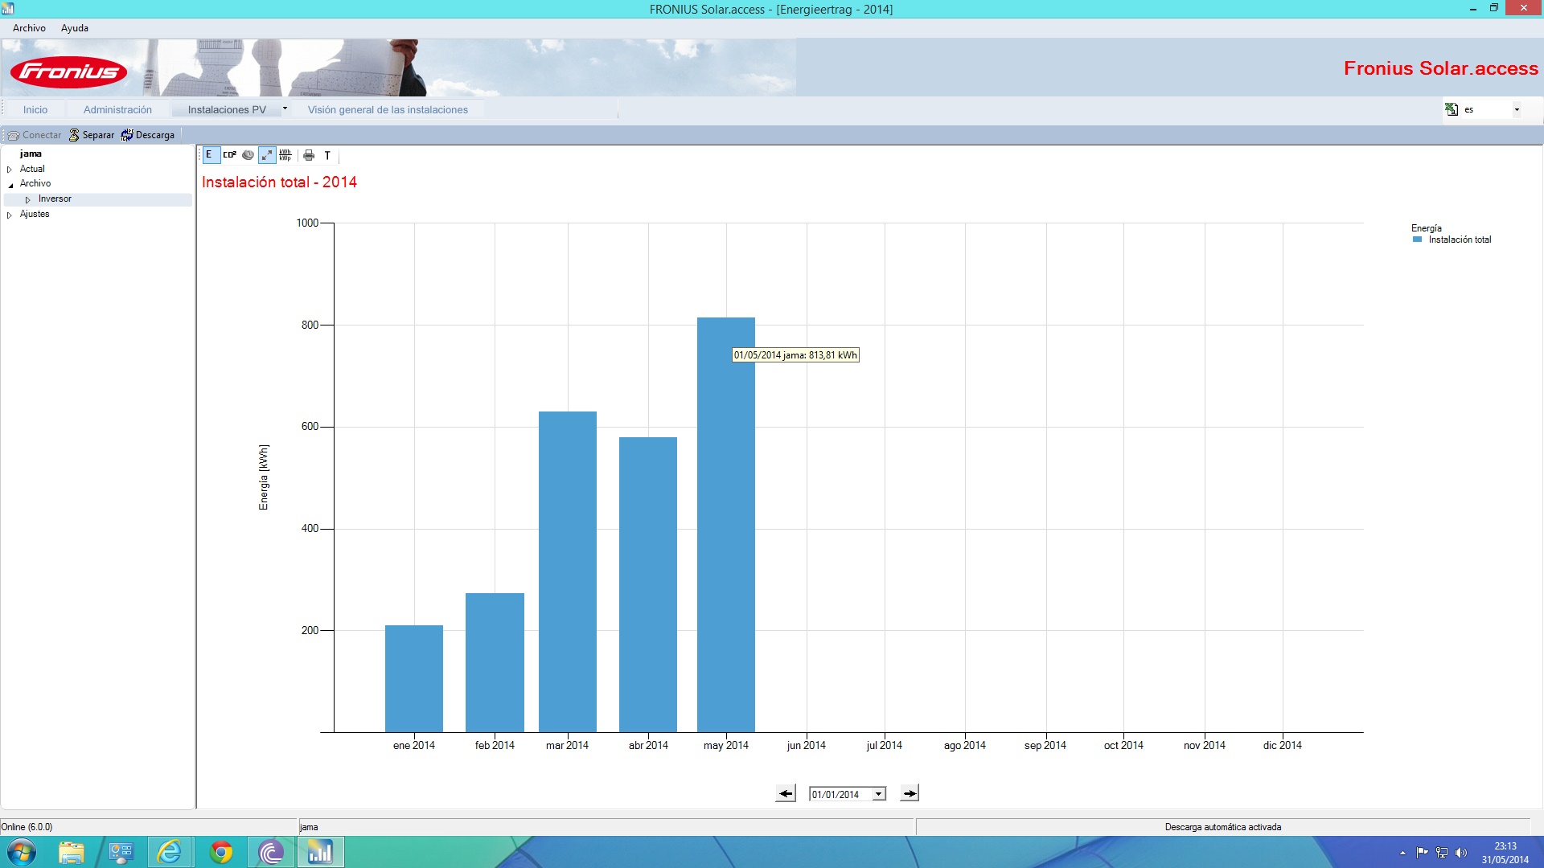Open Instalaciones PV dropdown arrow
The width and height of the screenshot is (1544, 868).
coord(285,108)
